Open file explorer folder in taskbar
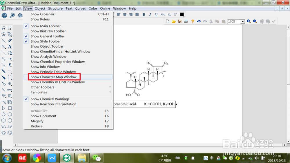Screen dimensions: 290x163 pyautogui.click(x=81, y=158)
